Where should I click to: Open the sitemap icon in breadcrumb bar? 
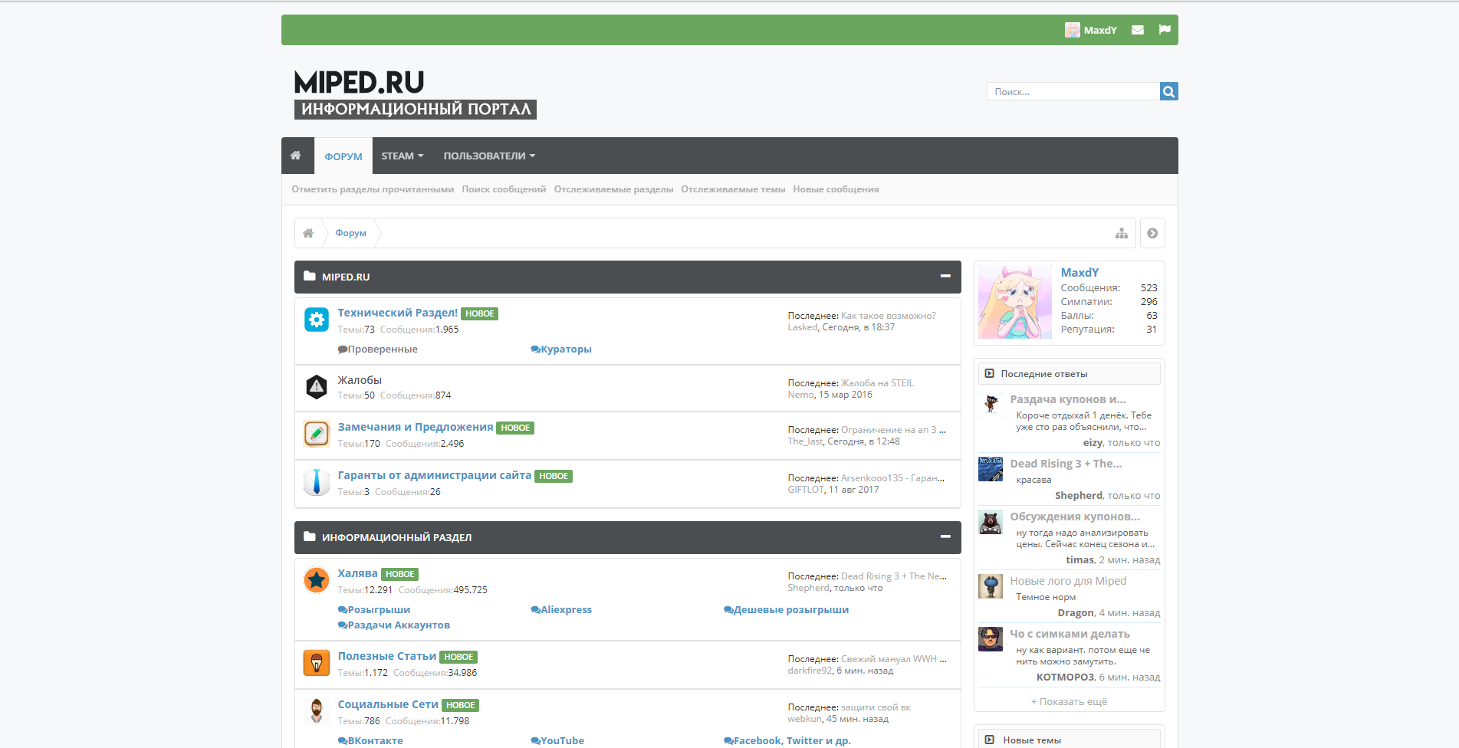tap(1122, 233)
